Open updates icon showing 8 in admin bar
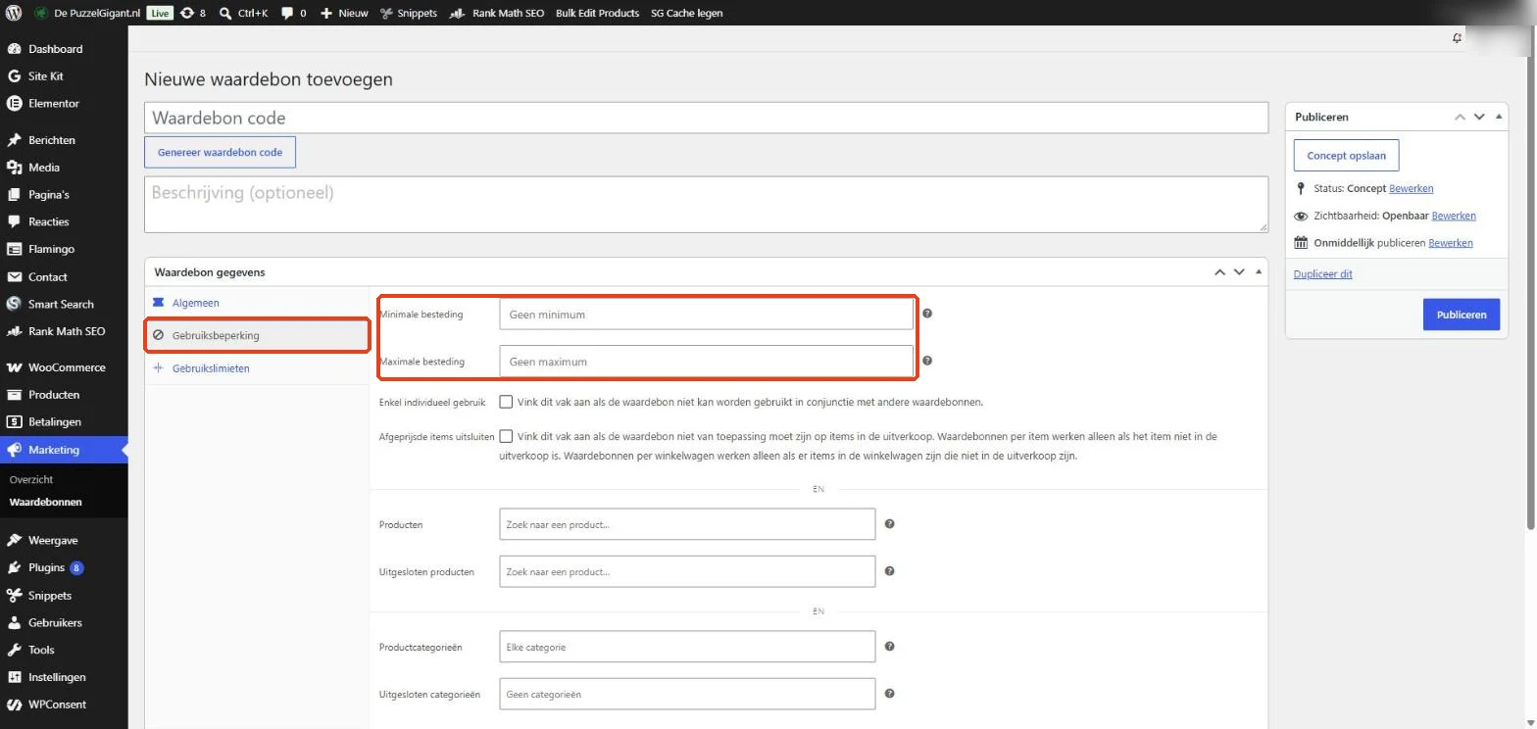 coord(193,13)
